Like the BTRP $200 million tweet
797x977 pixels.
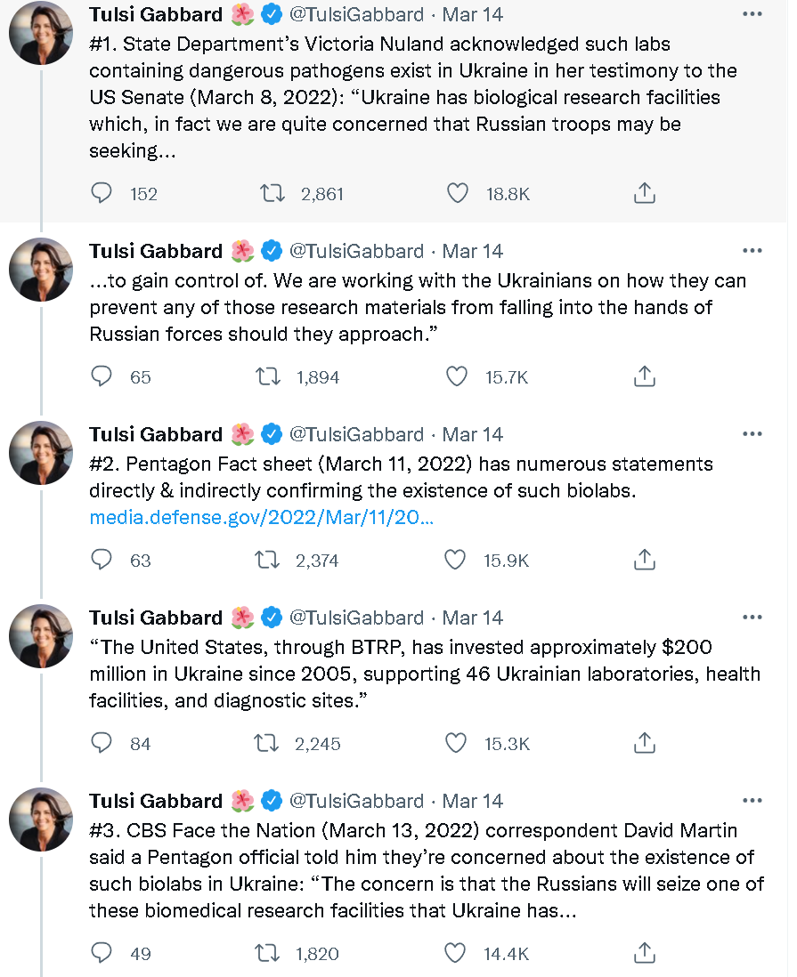457,743
